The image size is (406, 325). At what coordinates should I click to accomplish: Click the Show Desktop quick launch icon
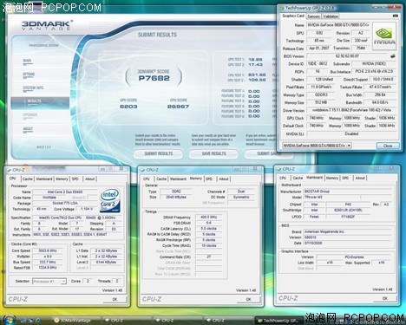(x=23, y=321)
